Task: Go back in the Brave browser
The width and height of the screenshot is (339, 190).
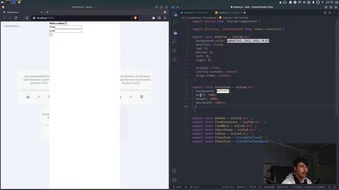Action: click(5, 18)
